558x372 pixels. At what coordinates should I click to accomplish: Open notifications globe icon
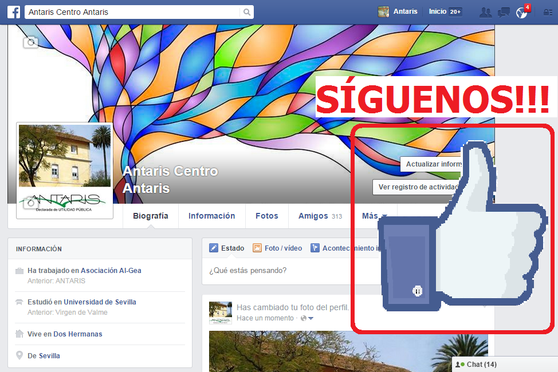(522, 13)
